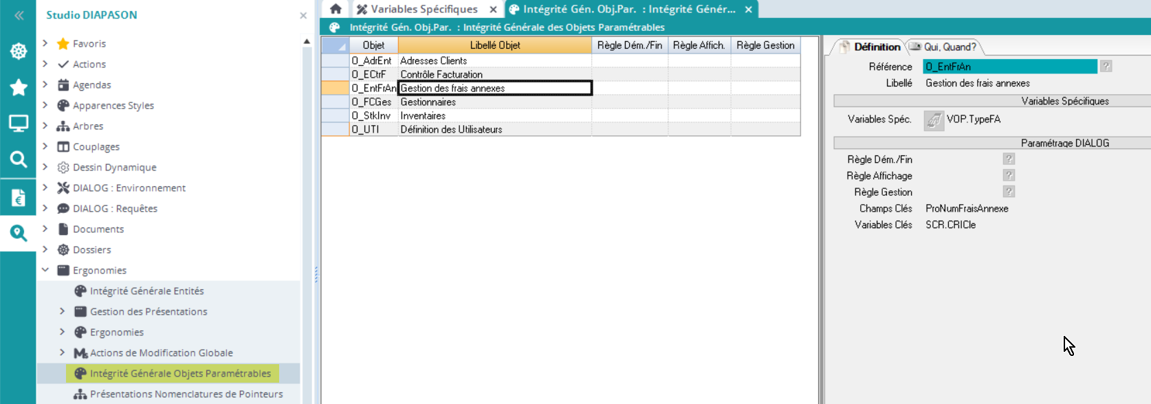Close the Variables Spécifiques tab
Image resolution: width=1151 pixels, height=404 pixels.
pos(493,10)
